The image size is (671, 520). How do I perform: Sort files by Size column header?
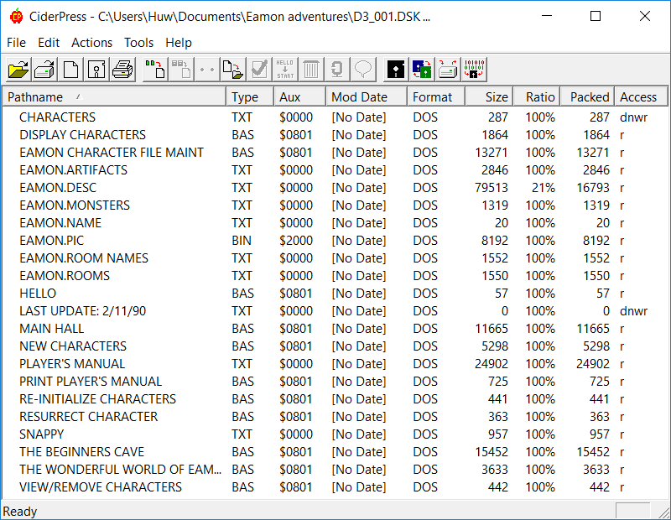click(x=489, y=97)
